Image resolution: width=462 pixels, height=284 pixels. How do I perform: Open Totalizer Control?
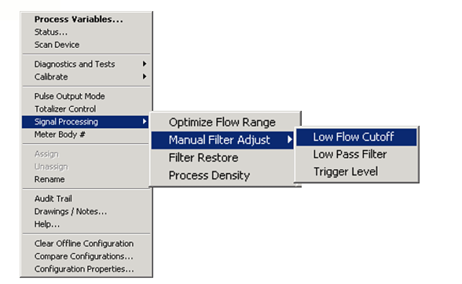[65, 109]
